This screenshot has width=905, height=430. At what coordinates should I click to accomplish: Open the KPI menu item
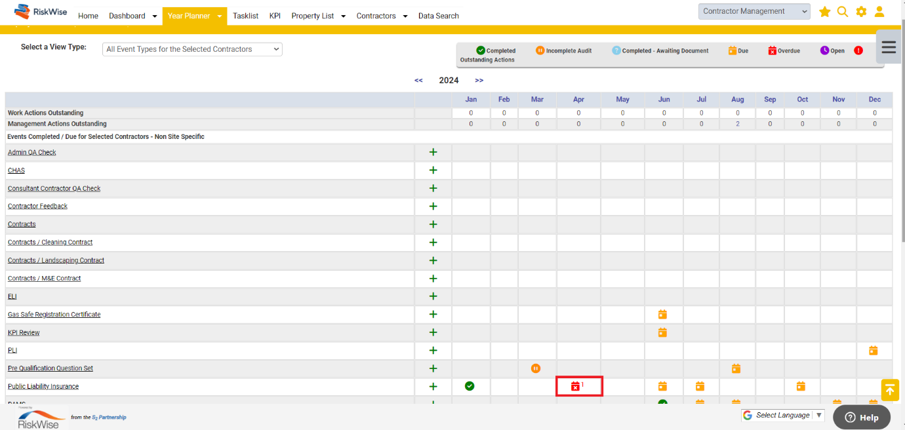coord(275,16)
